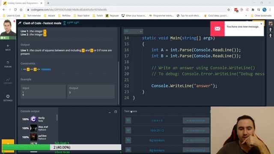Click in code line 22 Console.WriteLine

pos(184,86)
